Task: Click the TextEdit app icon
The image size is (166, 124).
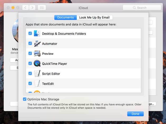Action: (37, 83)
